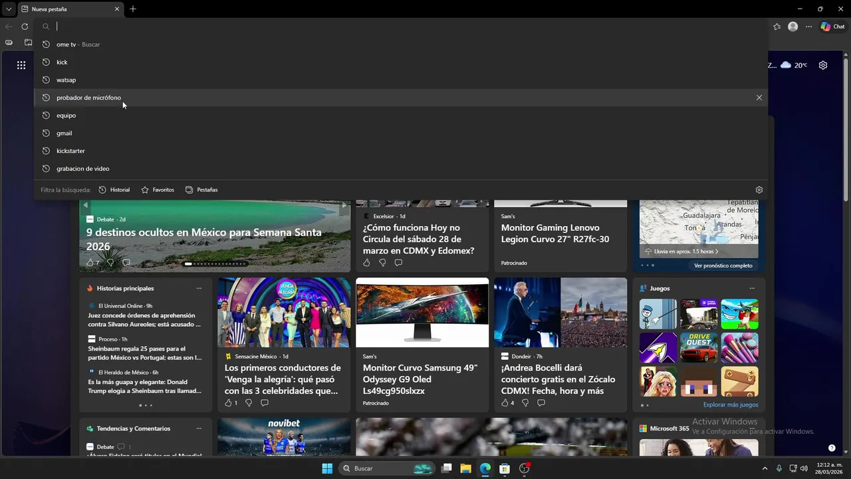Like the Andrea Bocelli article
Screen dimensions: 851x479
pos(505,403)
